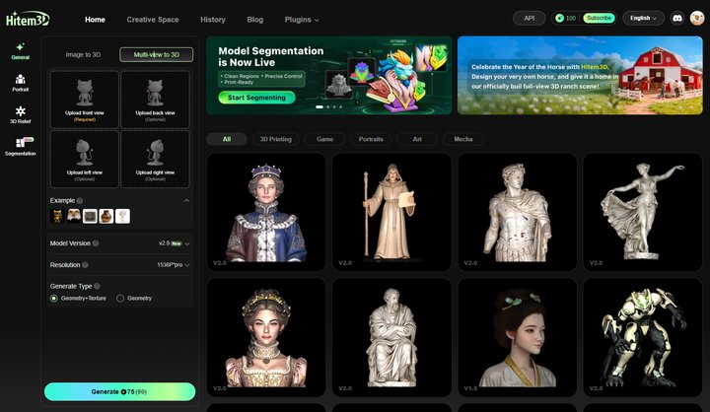Select first banner carousel dot

click(x=319, y=106)
